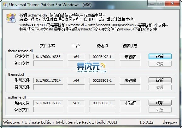Click uxtheme.dll backup checksum field
This screenshot has height=128, width=182.
tap(102, 110)
